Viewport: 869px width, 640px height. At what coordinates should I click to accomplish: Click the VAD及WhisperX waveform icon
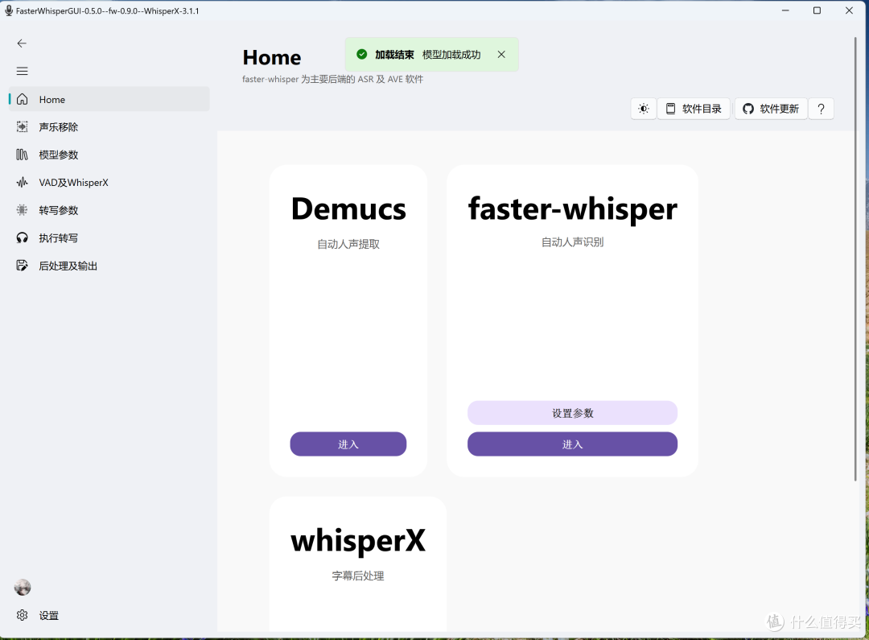23,183
